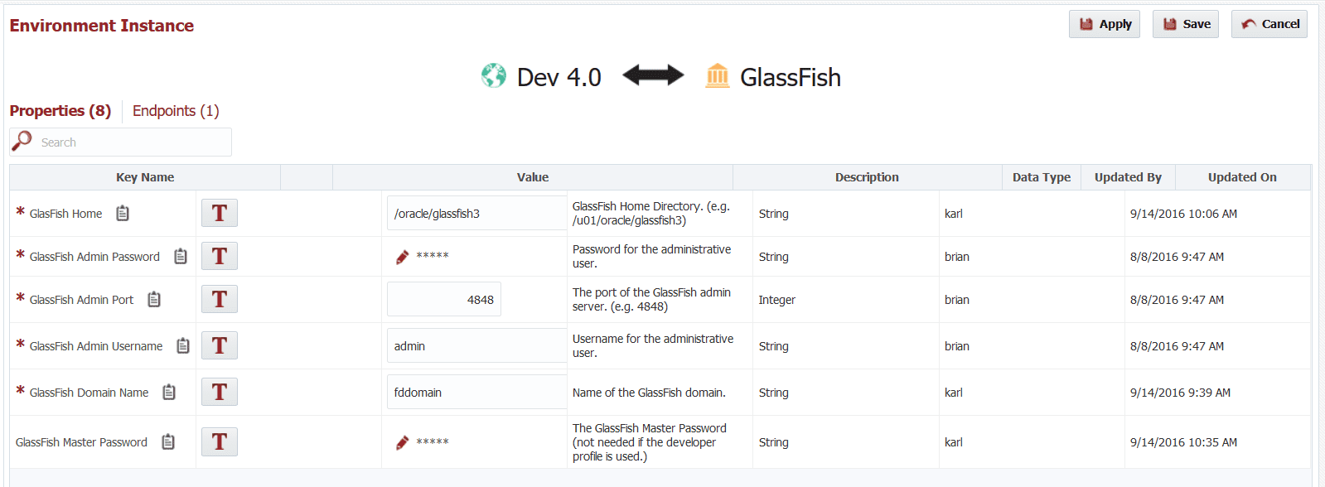Image resolution: width=1325 pixels, height=487 pixels.
Task: Click the Save button
Action: (1185, 23)
